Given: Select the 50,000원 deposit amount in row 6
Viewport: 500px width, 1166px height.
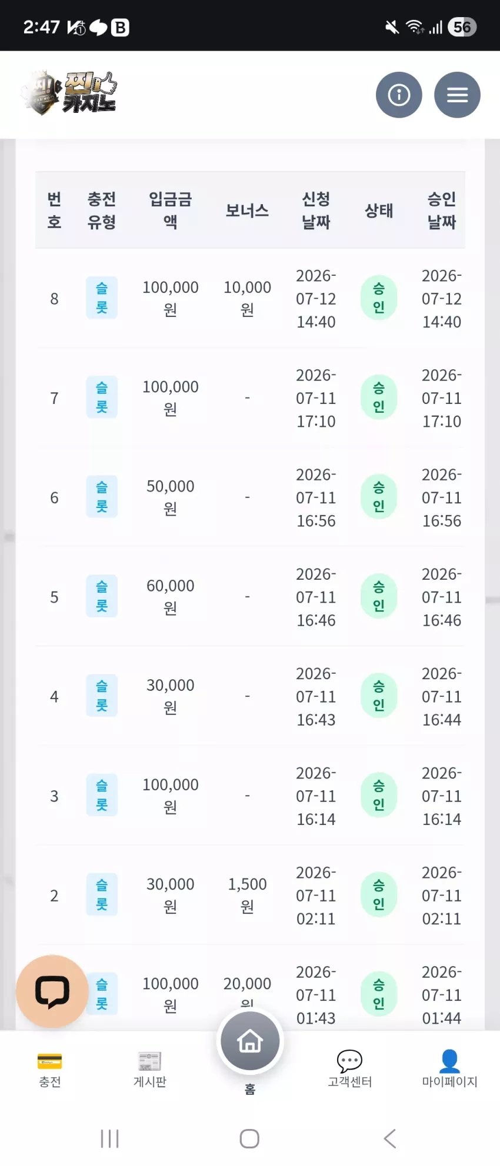Looking at the screenshot, I should pos(171,497).
